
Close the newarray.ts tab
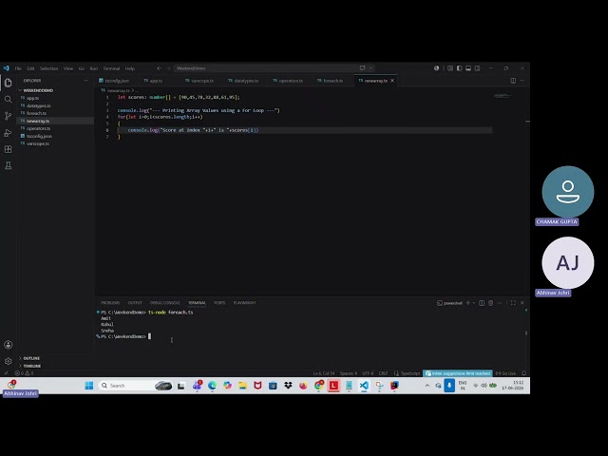pyautogui.click(x=392, y=81)
